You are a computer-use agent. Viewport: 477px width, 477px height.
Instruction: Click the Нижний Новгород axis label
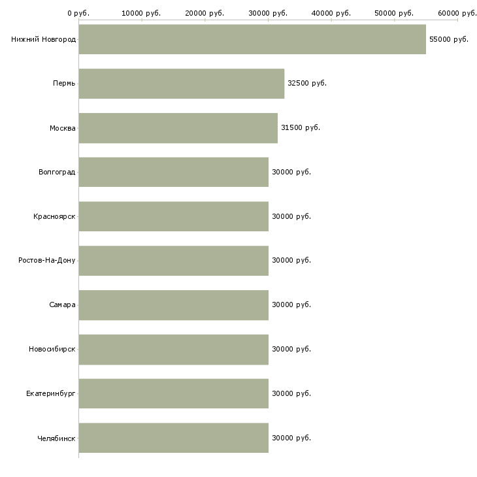click(44, 39)
